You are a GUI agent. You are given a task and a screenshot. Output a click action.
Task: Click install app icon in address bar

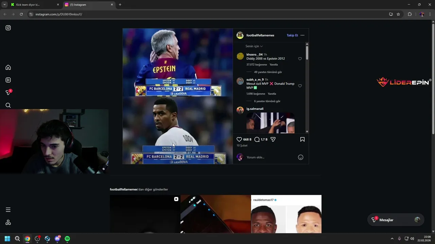pyautogui.click(x=391, y=14)
